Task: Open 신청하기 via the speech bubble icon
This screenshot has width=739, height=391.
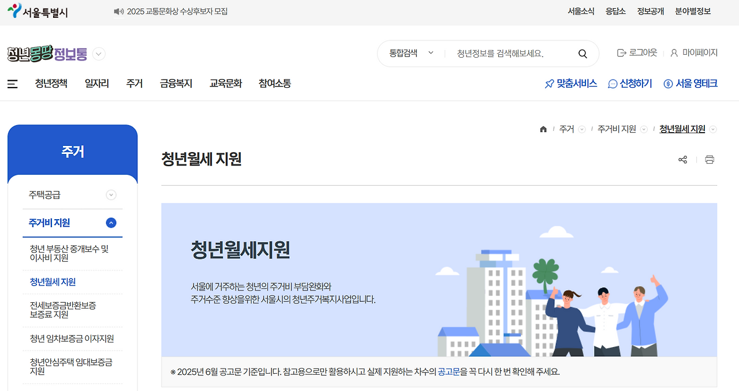Action: click(x=612, y=83)
